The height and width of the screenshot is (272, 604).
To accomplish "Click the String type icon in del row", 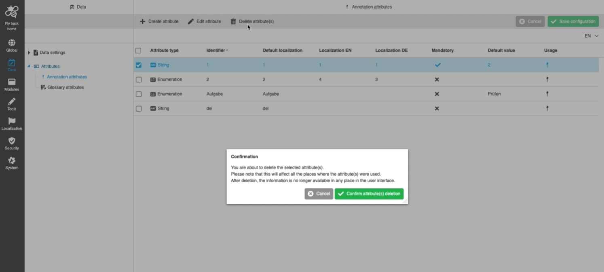I will 153,108.
